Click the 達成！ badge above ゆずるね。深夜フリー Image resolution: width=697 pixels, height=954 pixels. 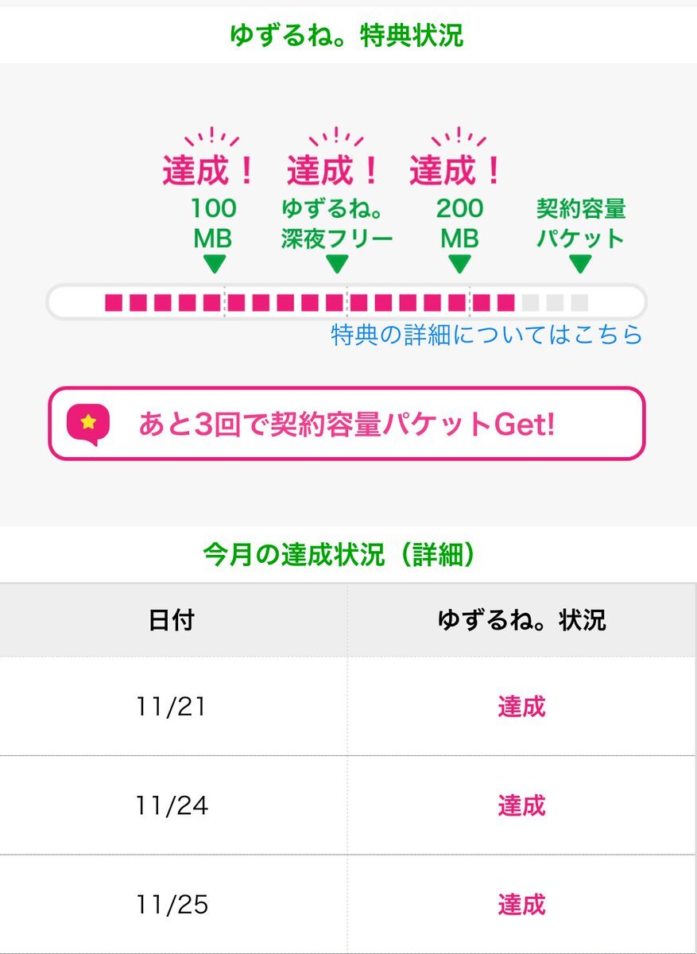334,169
